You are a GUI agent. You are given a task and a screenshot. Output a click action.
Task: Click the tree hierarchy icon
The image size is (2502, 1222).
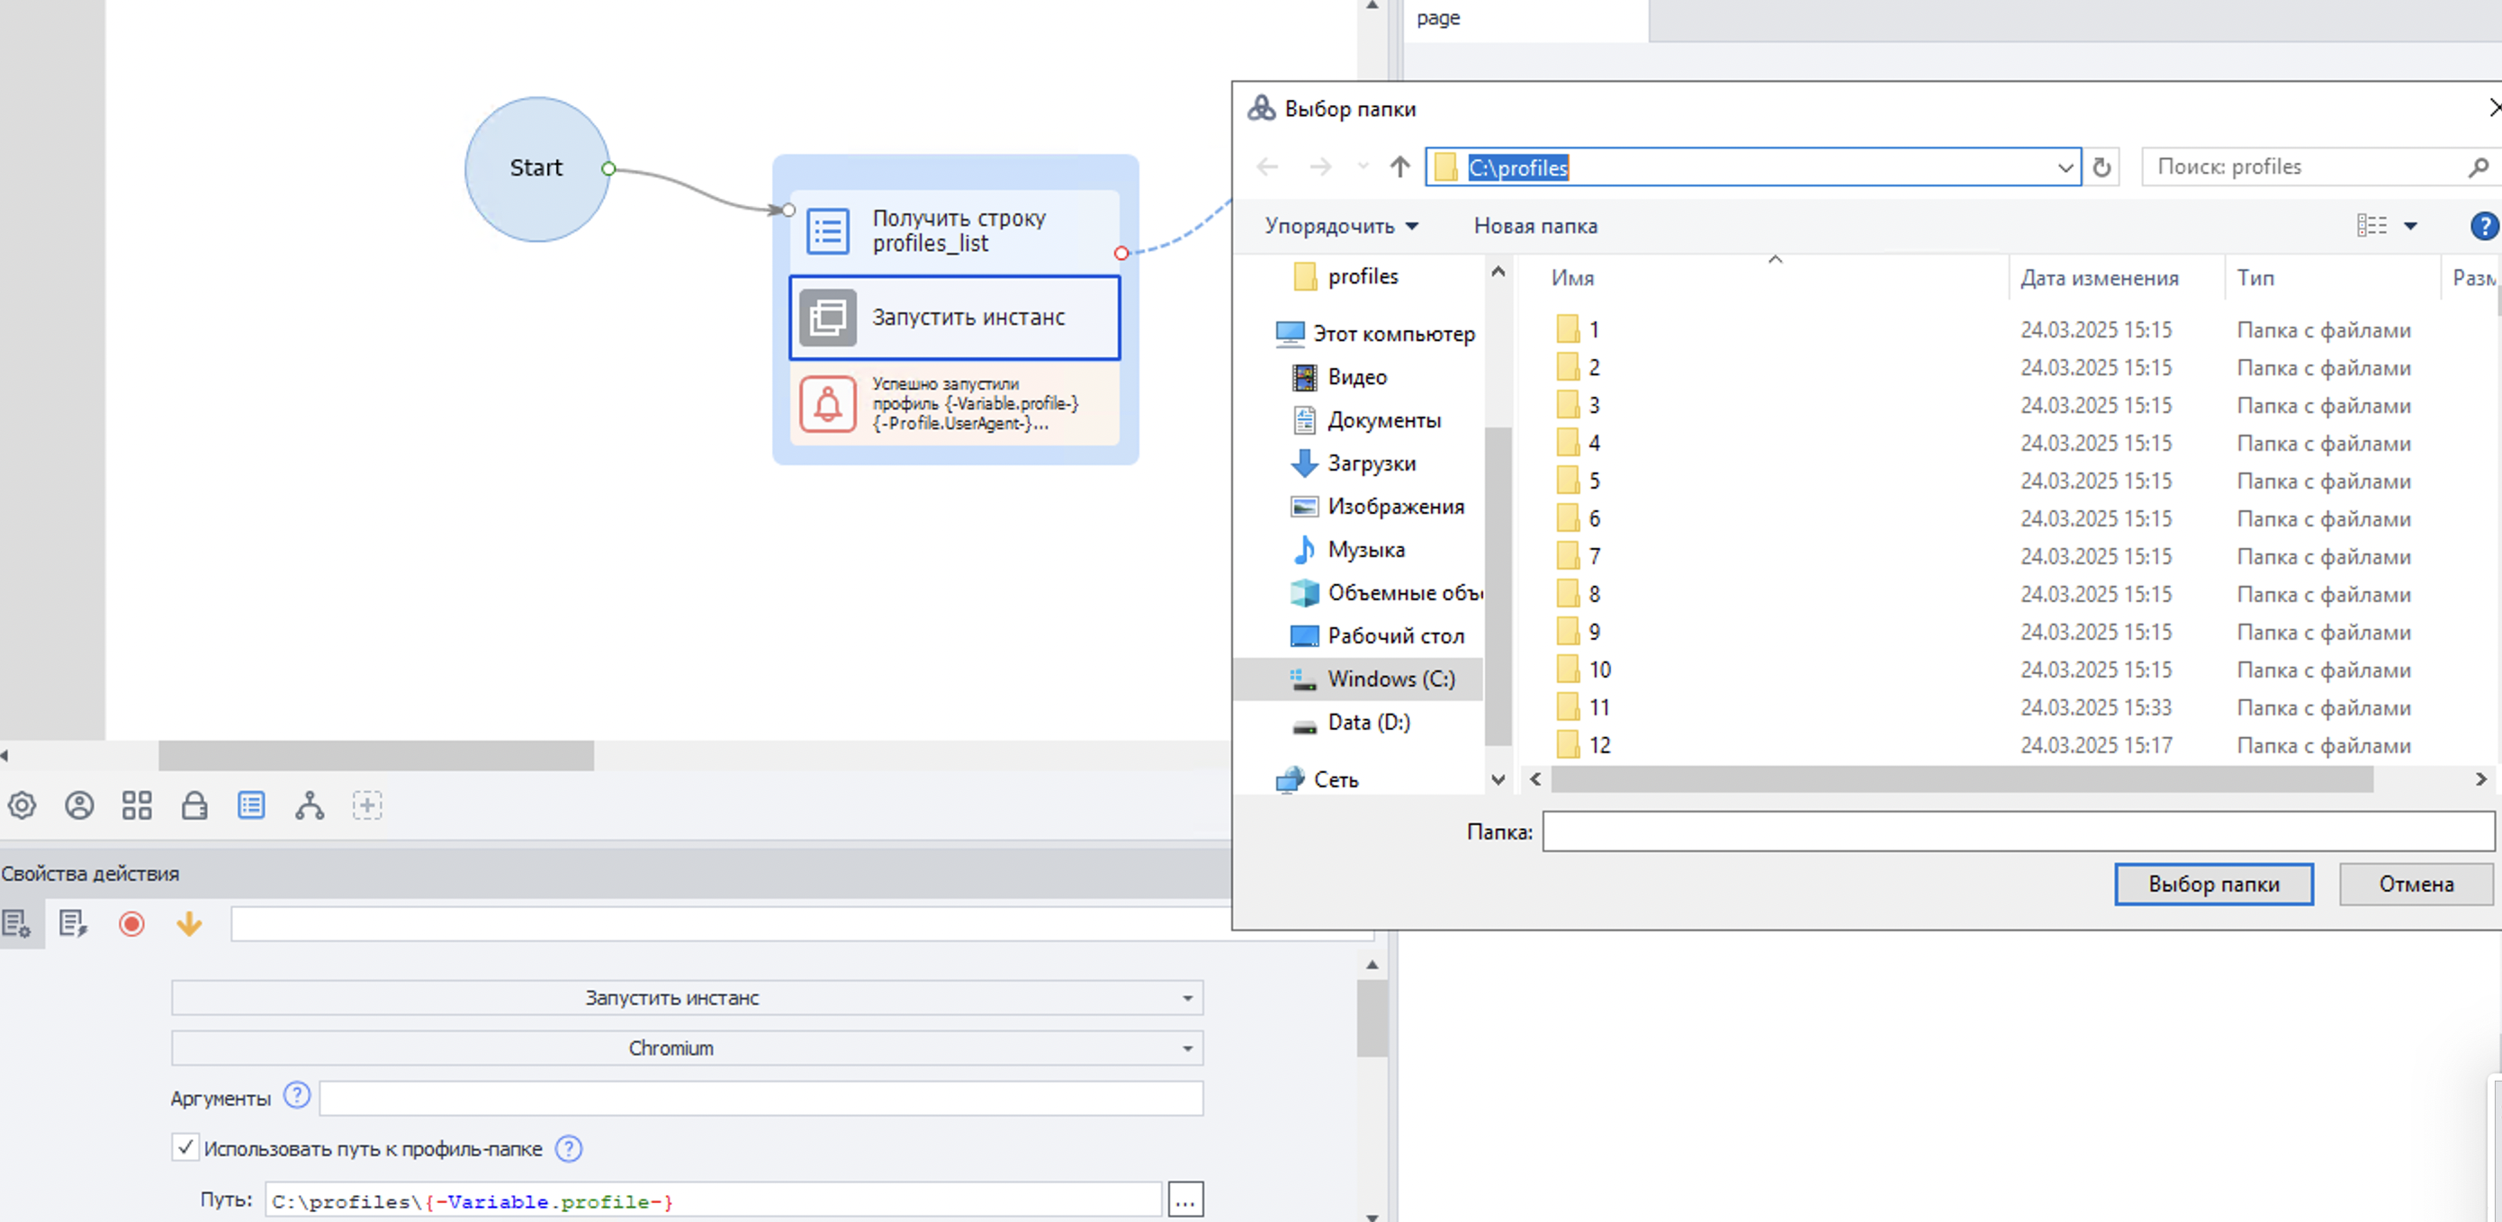[x=310, y=805]
